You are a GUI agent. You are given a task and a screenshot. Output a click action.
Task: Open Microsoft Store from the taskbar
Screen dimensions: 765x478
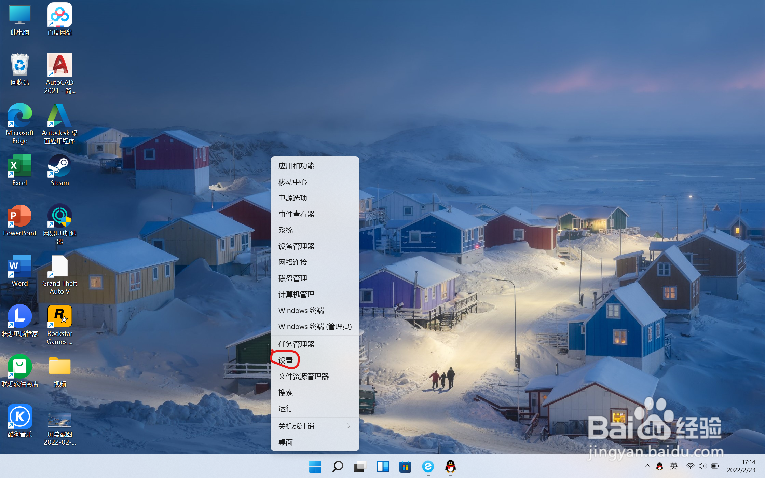click(x=405, y=466)
